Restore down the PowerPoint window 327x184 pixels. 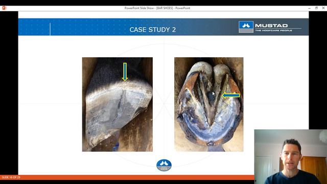[x=316, y=8]
